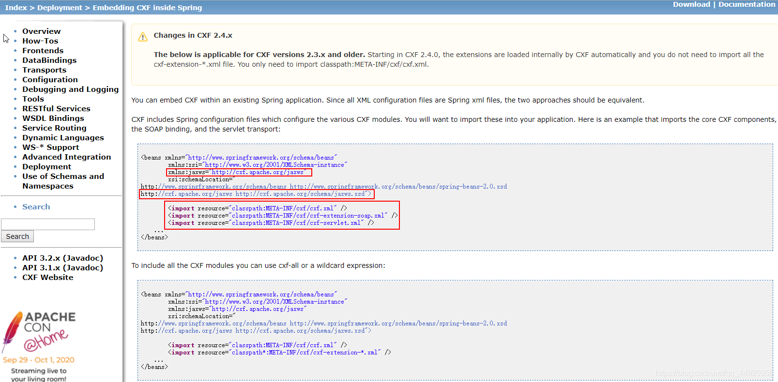The height and width of the screenshot is (382, 778).
Task: Open WSDL Bindings sidebar link
Action: (x=53, y=118)
